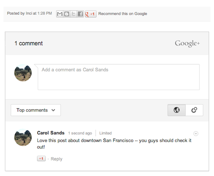214x176 pixels.
Task: Reply to Carol Sands' comment
Action: pyautogui.click(x=57, y=159)
